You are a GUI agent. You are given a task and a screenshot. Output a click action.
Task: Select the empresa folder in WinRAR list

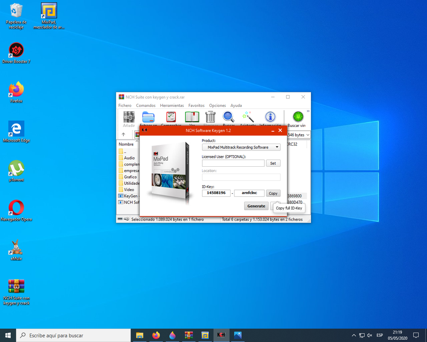129,171
